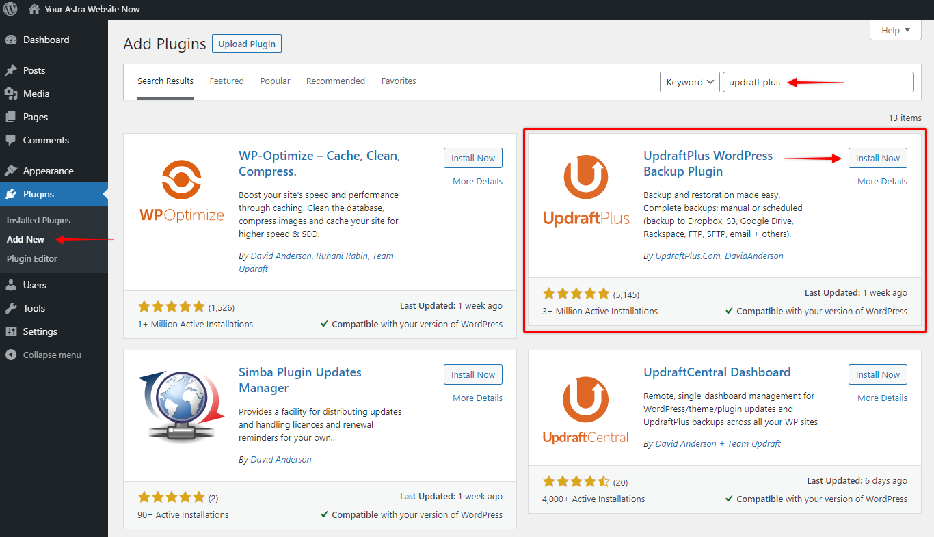934x537 pixels.
Task: Install the WP-Optimize plugin
Action: click(473, 158)
